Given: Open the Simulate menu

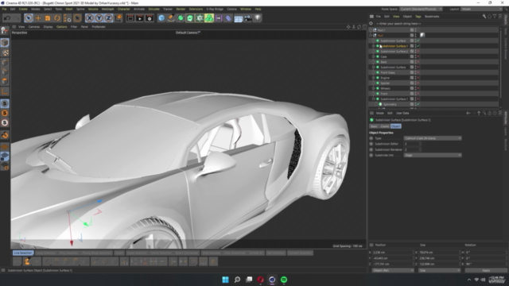Looking at the screenshot, I should pos(153,9).
